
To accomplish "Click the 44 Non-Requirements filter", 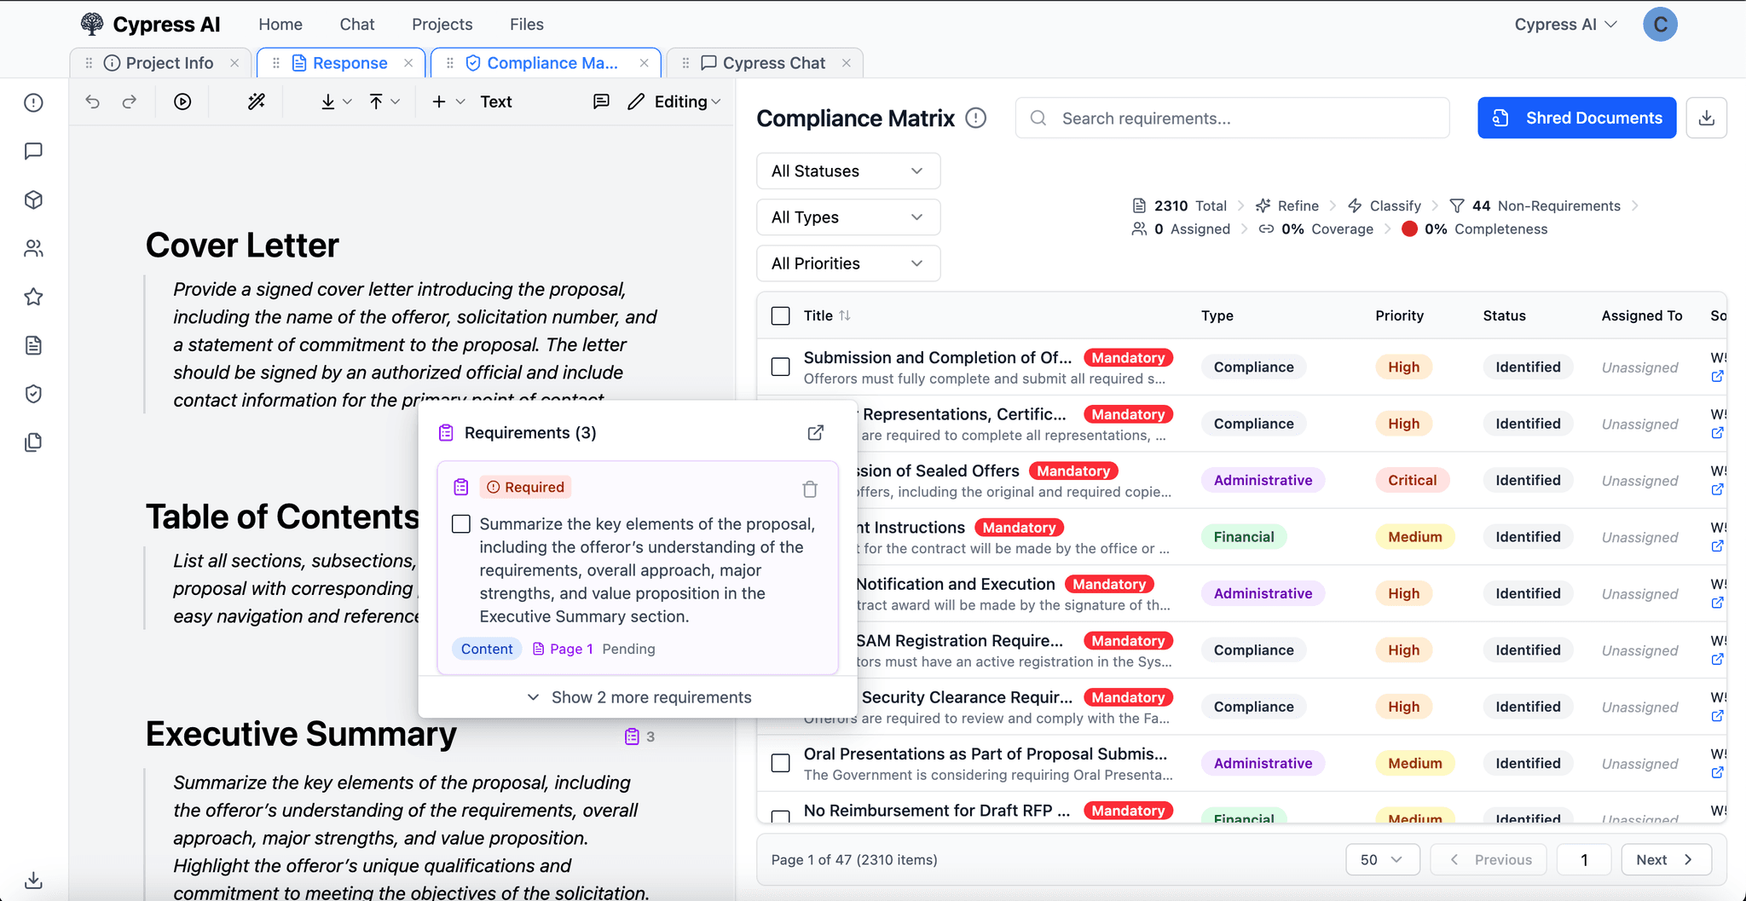I will pos(1535,205).
